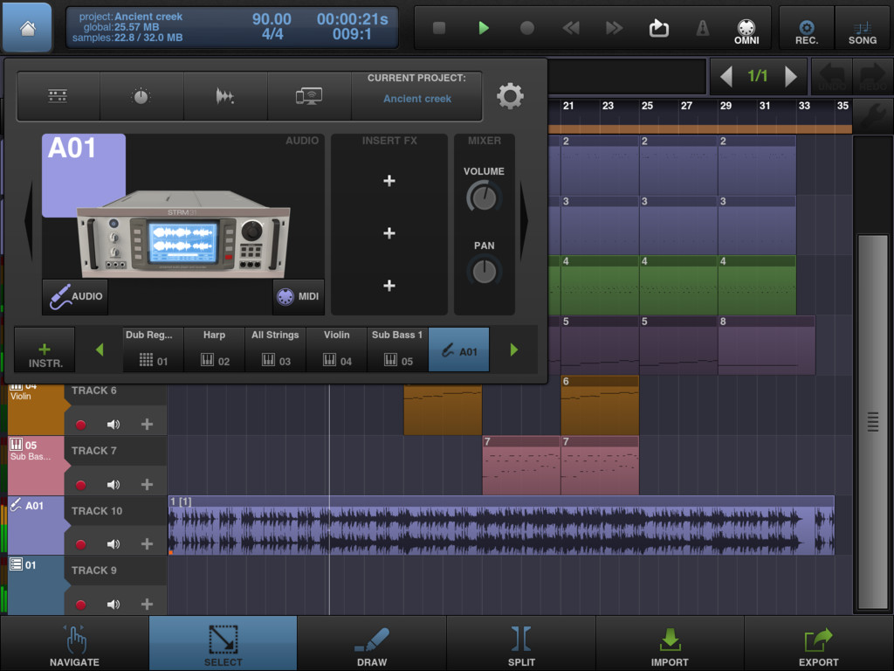Start playback with the green play button
Image resolution: width=894 pixels, height=671 pixels.
[484, 28]
